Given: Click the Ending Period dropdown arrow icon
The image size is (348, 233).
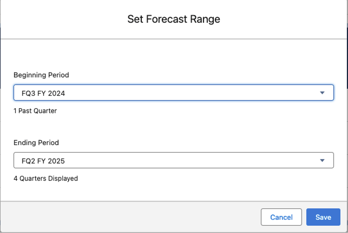Looking at the screenshot, I should tap(322, 160).
